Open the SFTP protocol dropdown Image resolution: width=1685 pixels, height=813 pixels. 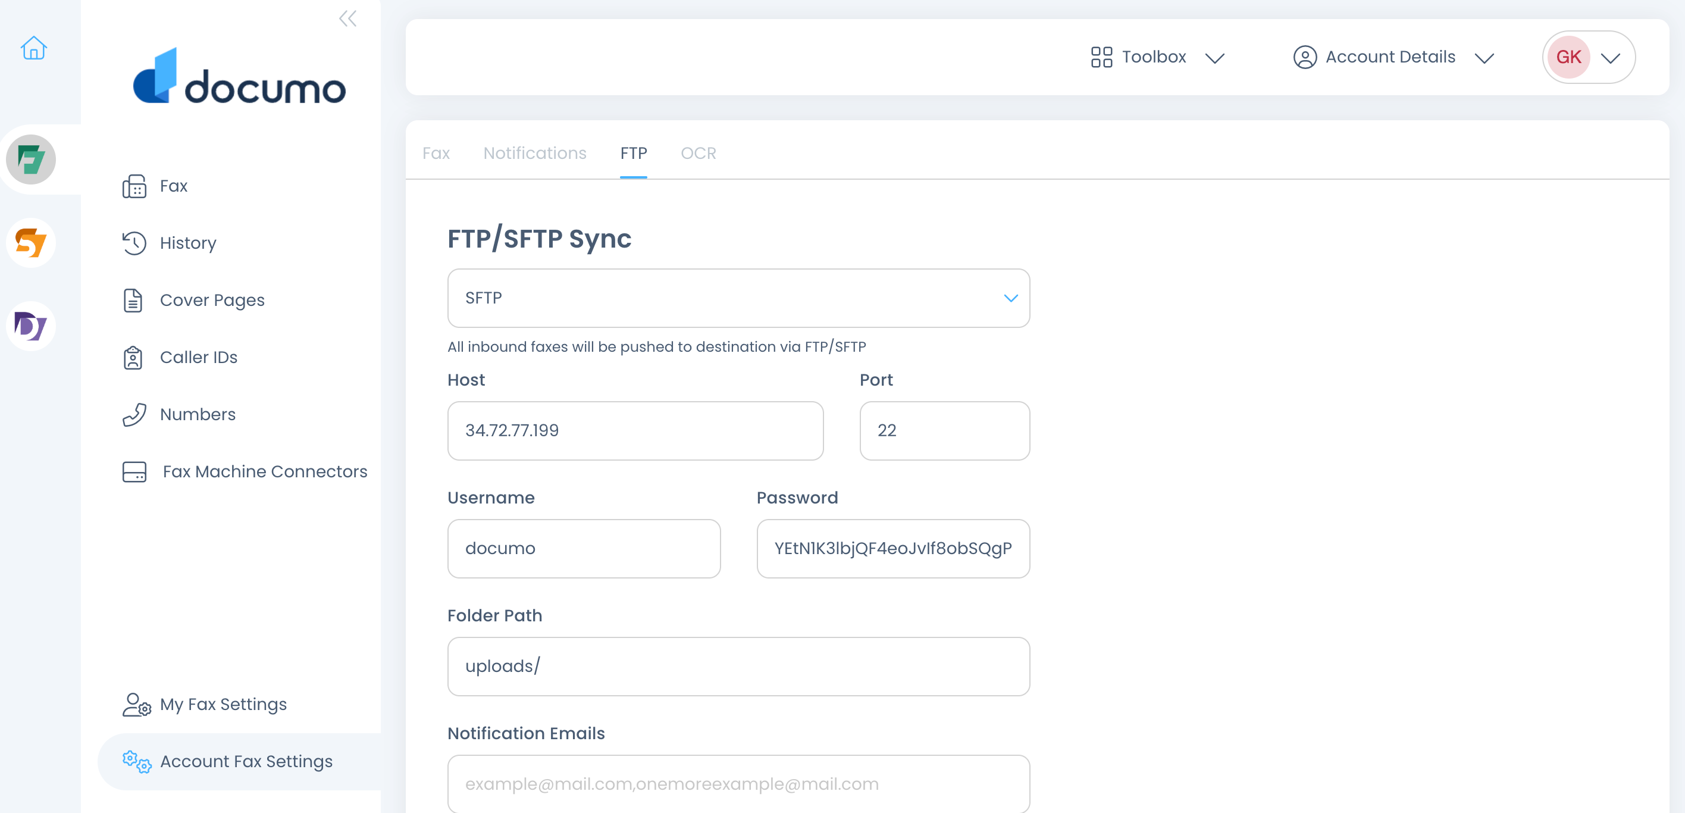(738, 298)
